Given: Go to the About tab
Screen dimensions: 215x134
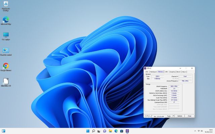Looking at the screenshot, I should pyautogui.click(x=184, y=72).
